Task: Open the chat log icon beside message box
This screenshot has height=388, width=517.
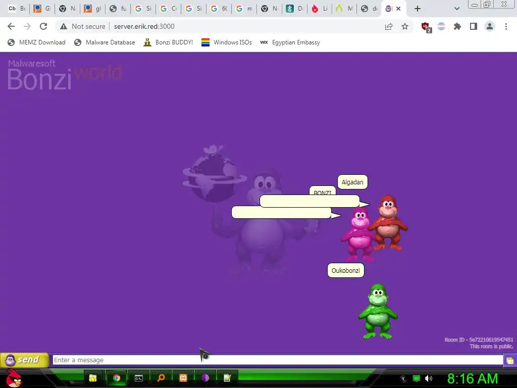Action: point(510,360)
